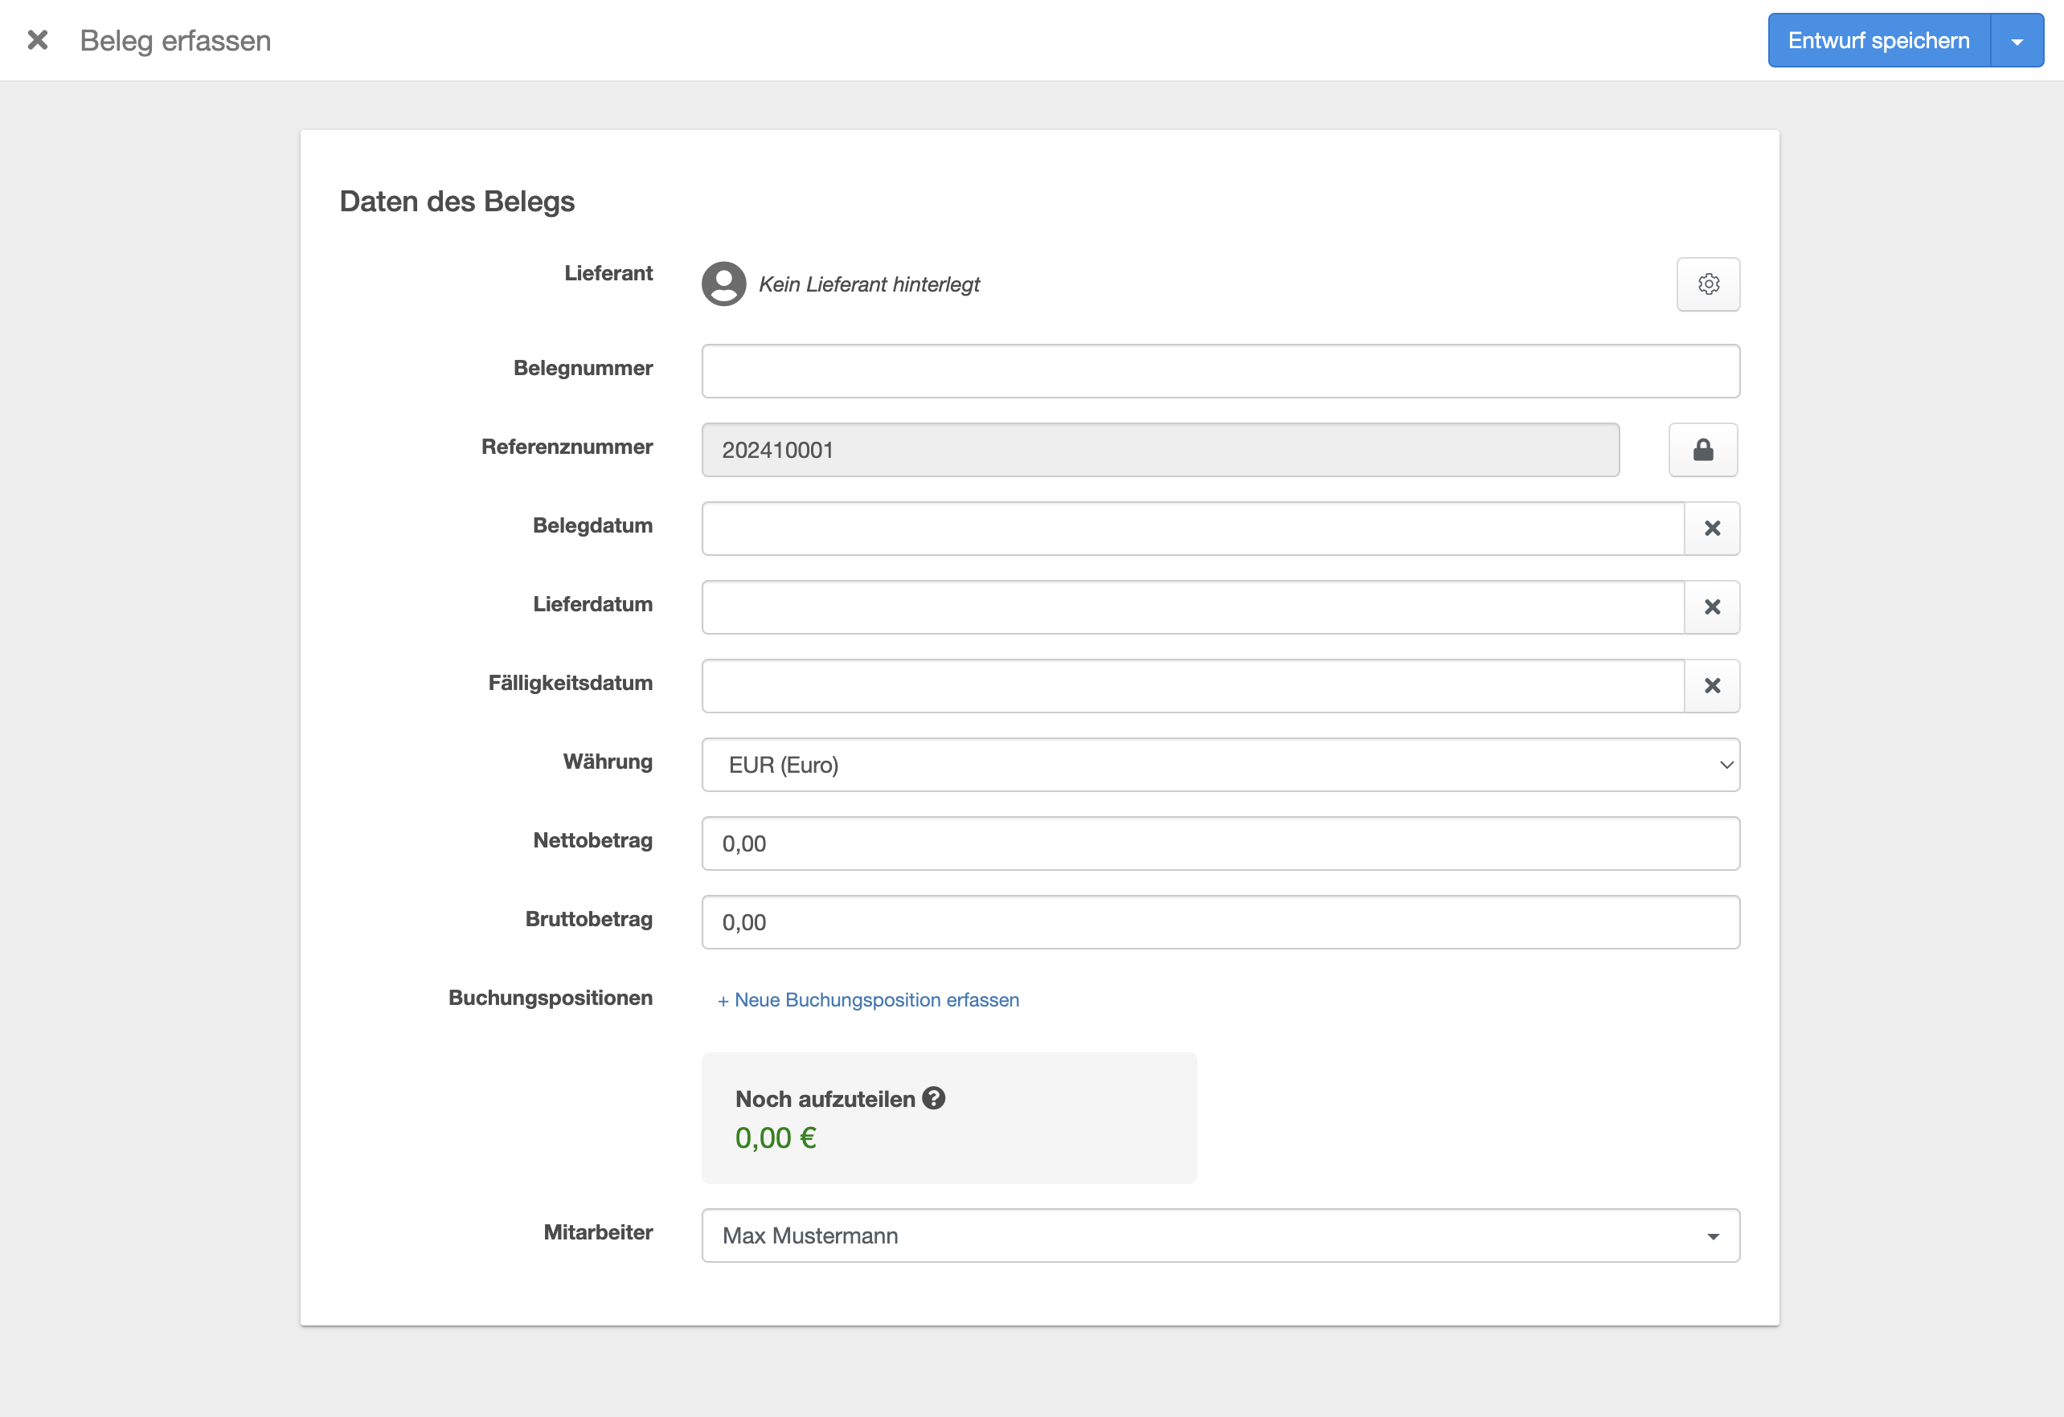Click into the Belegdatum date field

point(1192,529)
